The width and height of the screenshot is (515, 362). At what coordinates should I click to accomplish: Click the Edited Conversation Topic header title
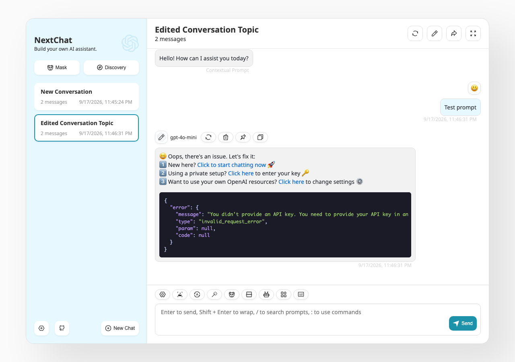(207, 30)
